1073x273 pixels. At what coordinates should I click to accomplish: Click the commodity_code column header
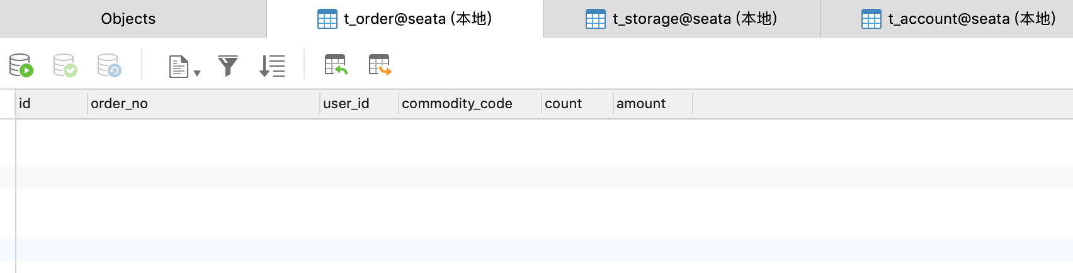coord(470,104)
